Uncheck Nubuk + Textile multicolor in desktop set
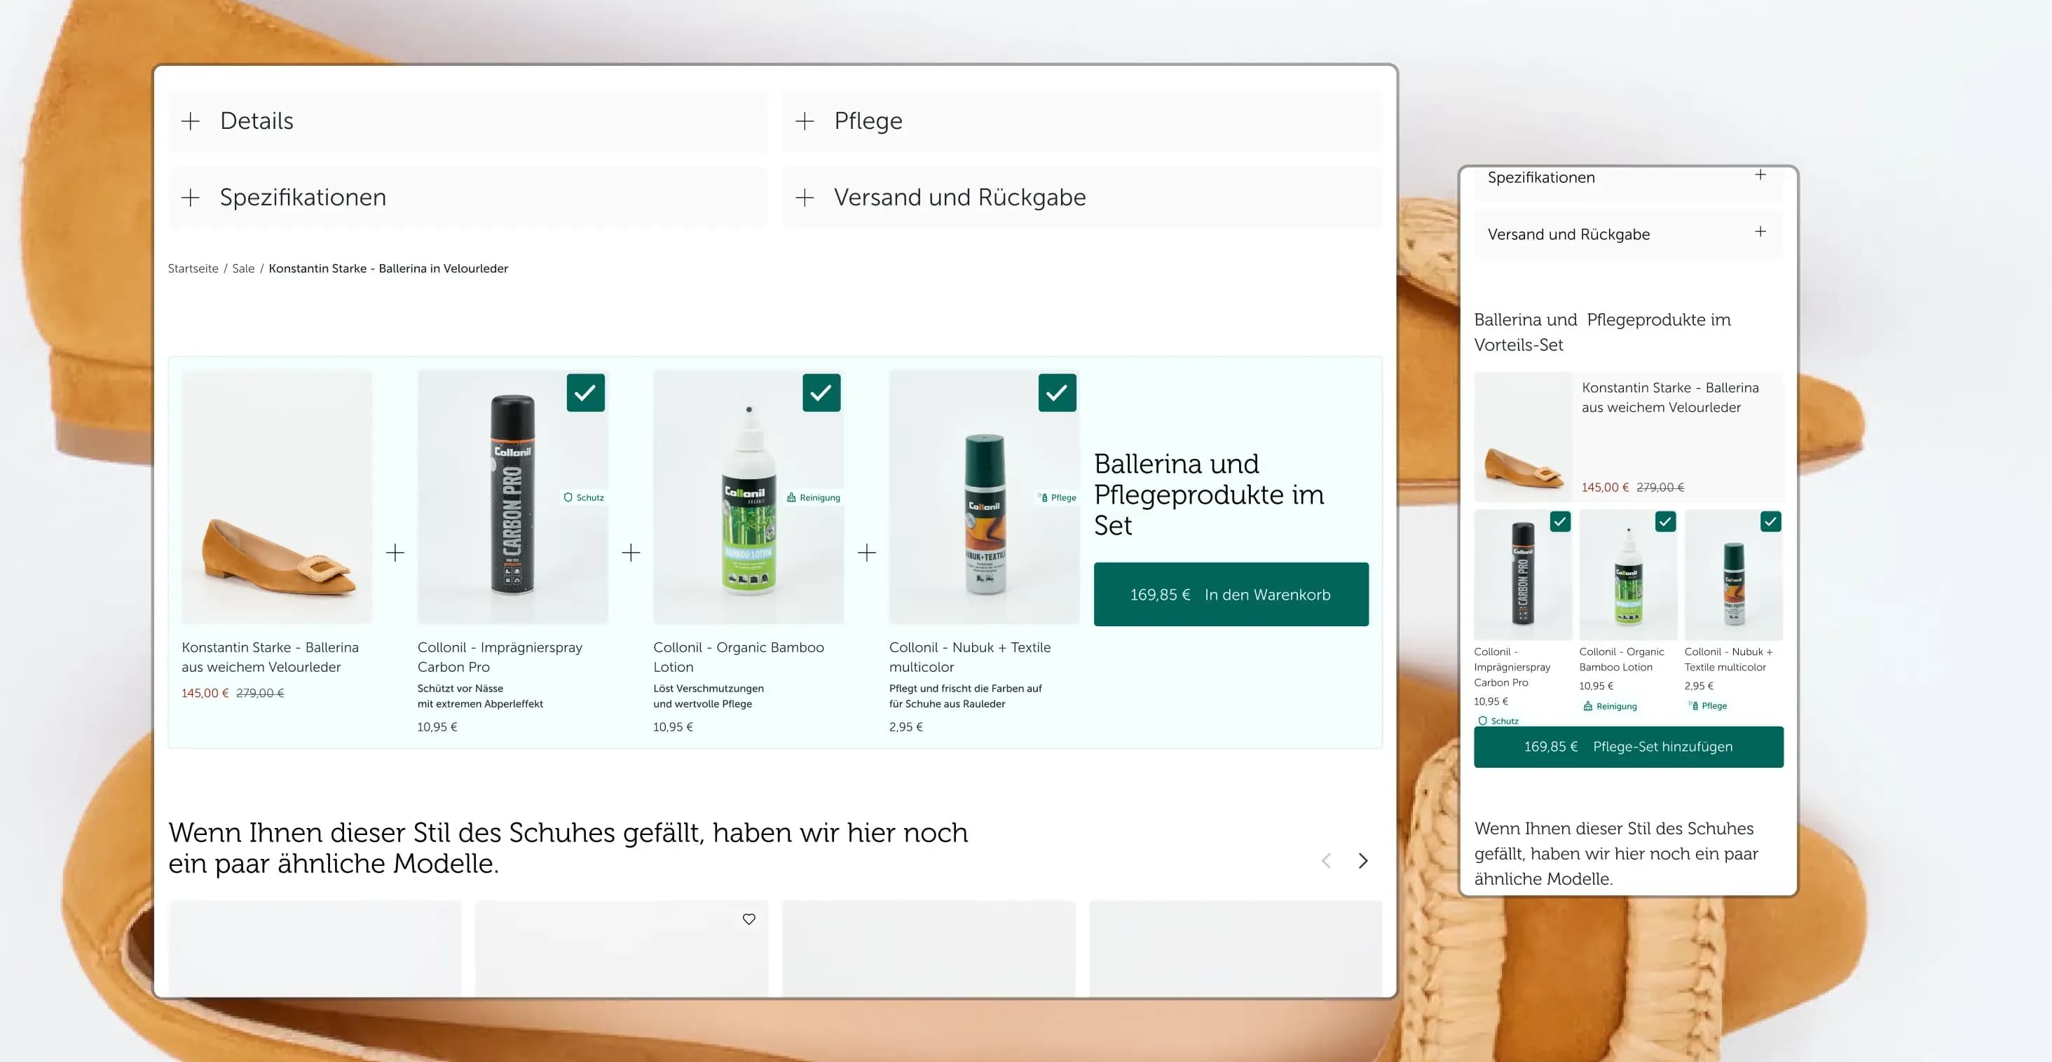The width and height of the screenshot is (2052, 1062). coord(1057,392)
